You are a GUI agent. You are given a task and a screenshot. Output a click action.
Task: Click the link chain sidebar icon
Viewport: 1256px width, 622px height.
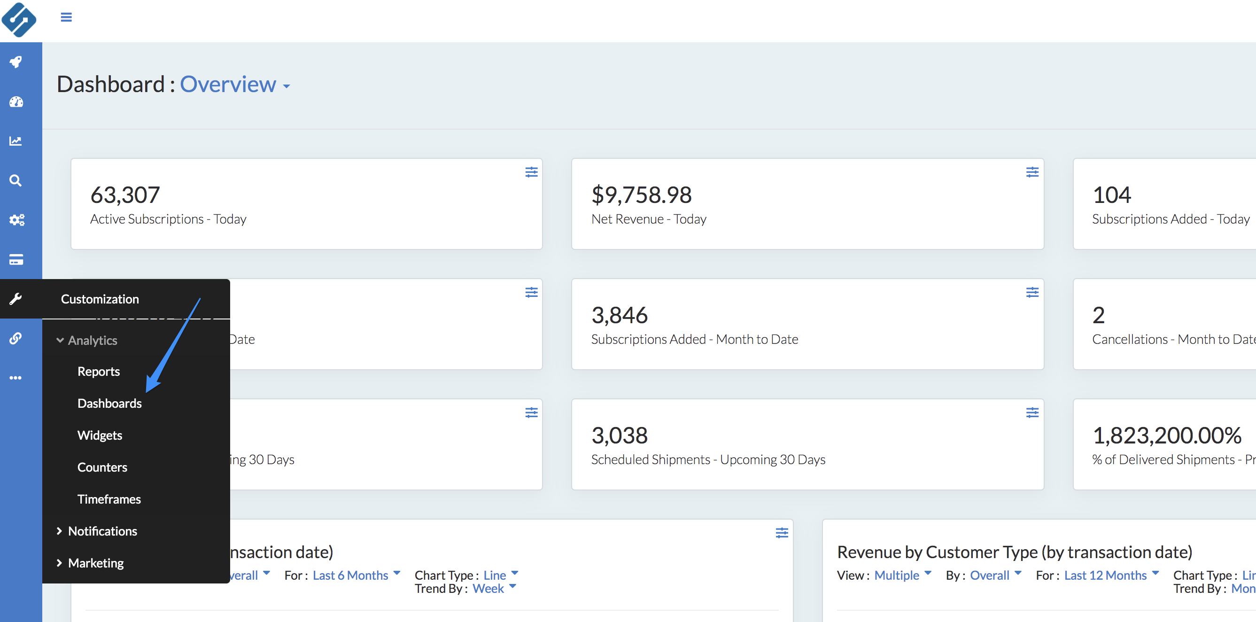pyautogui.click(x=16, y=338)
